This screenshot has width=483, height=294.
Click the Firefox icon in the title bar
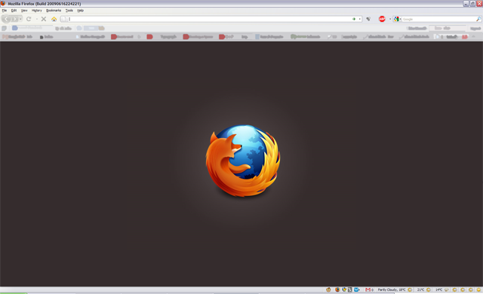[x=3, y=3]
